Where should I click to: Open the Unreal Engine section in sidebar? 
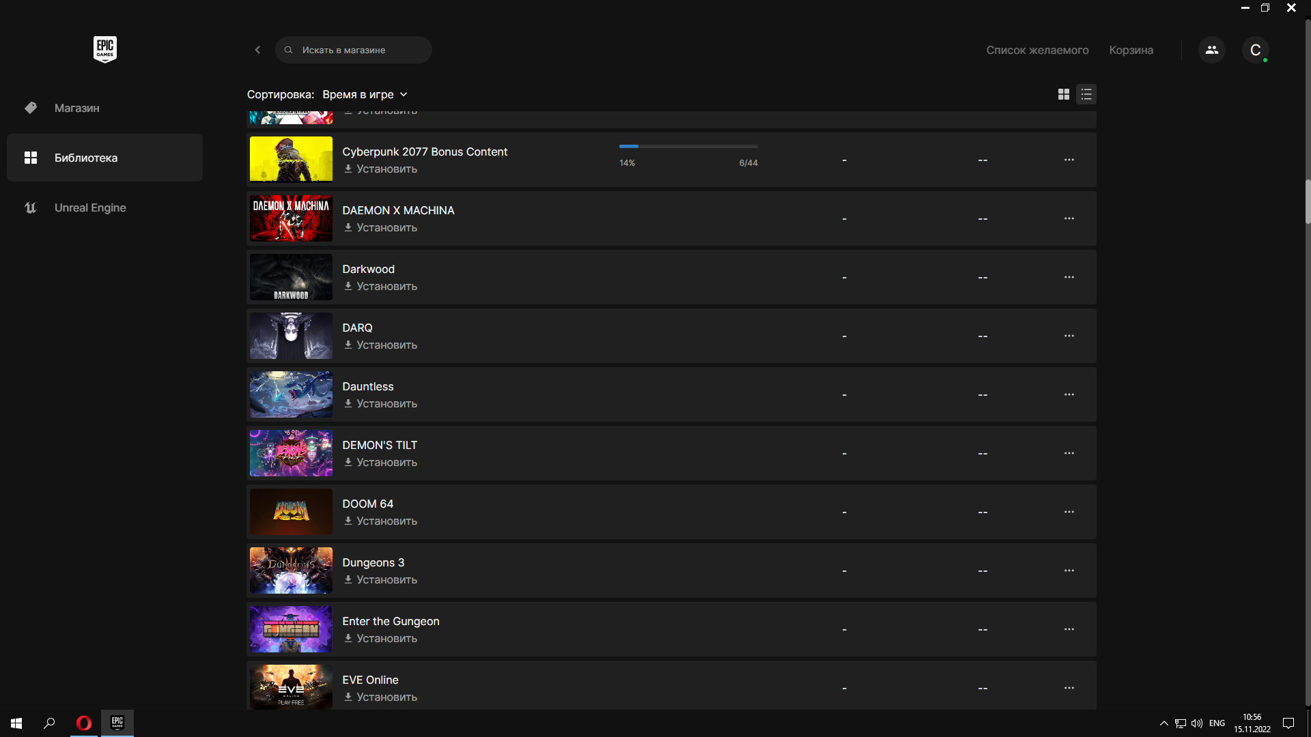click(x=104, y=207)
